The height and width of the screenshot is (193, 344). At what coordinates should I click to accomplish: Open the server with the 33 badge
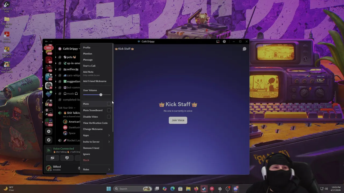[x=49, y=77]
